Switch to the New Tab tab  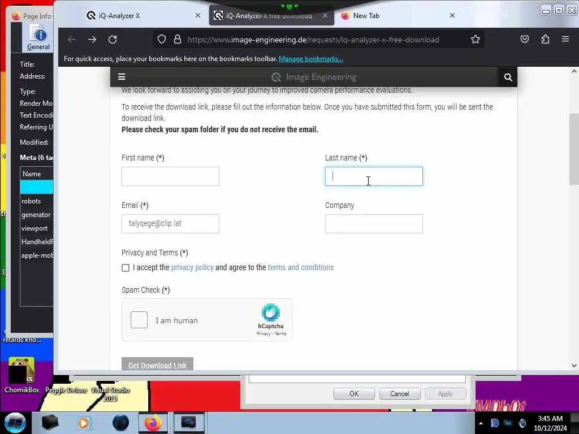[x=397, y=15]
